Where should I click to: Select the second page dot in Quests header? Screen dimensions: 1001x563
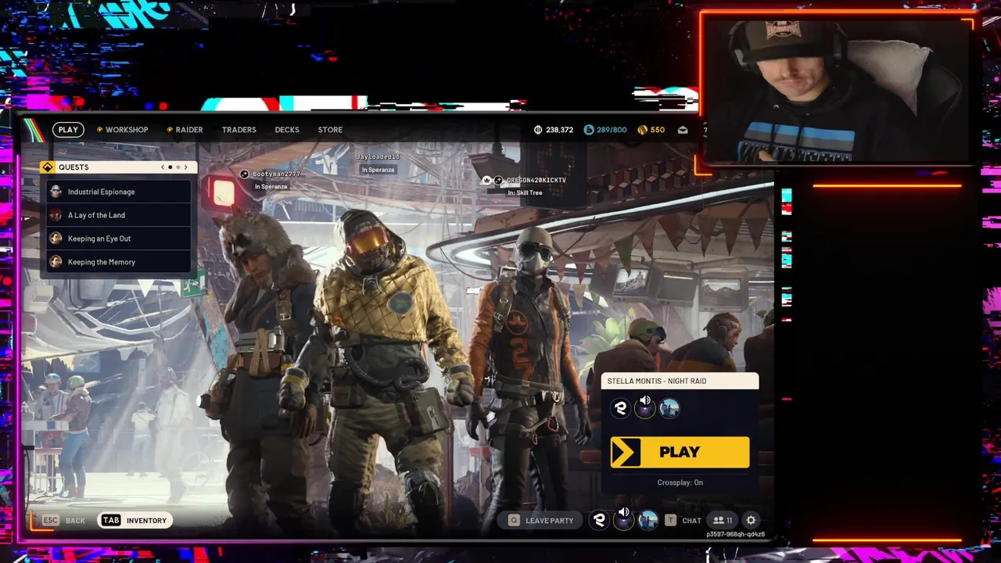tap(178, 167)
